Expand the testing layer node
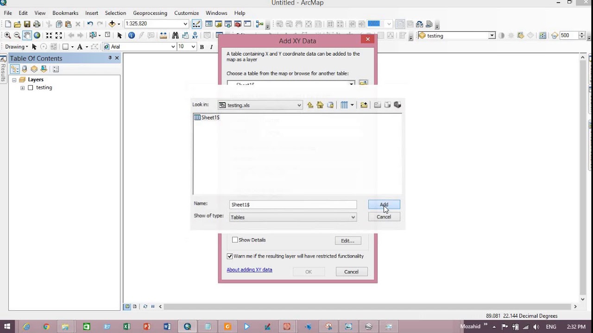The image size is (593, 333). coord(22,88)
